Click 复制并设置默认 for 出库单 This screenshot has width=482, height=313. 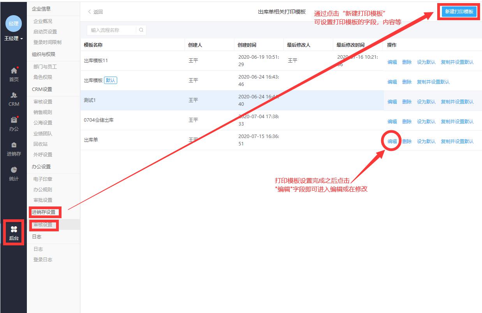457,142
